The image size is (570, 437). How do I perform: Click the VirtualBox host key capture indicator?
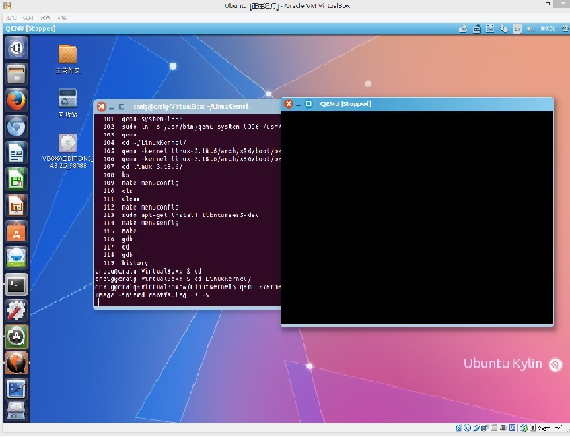(x=532, y=428)
